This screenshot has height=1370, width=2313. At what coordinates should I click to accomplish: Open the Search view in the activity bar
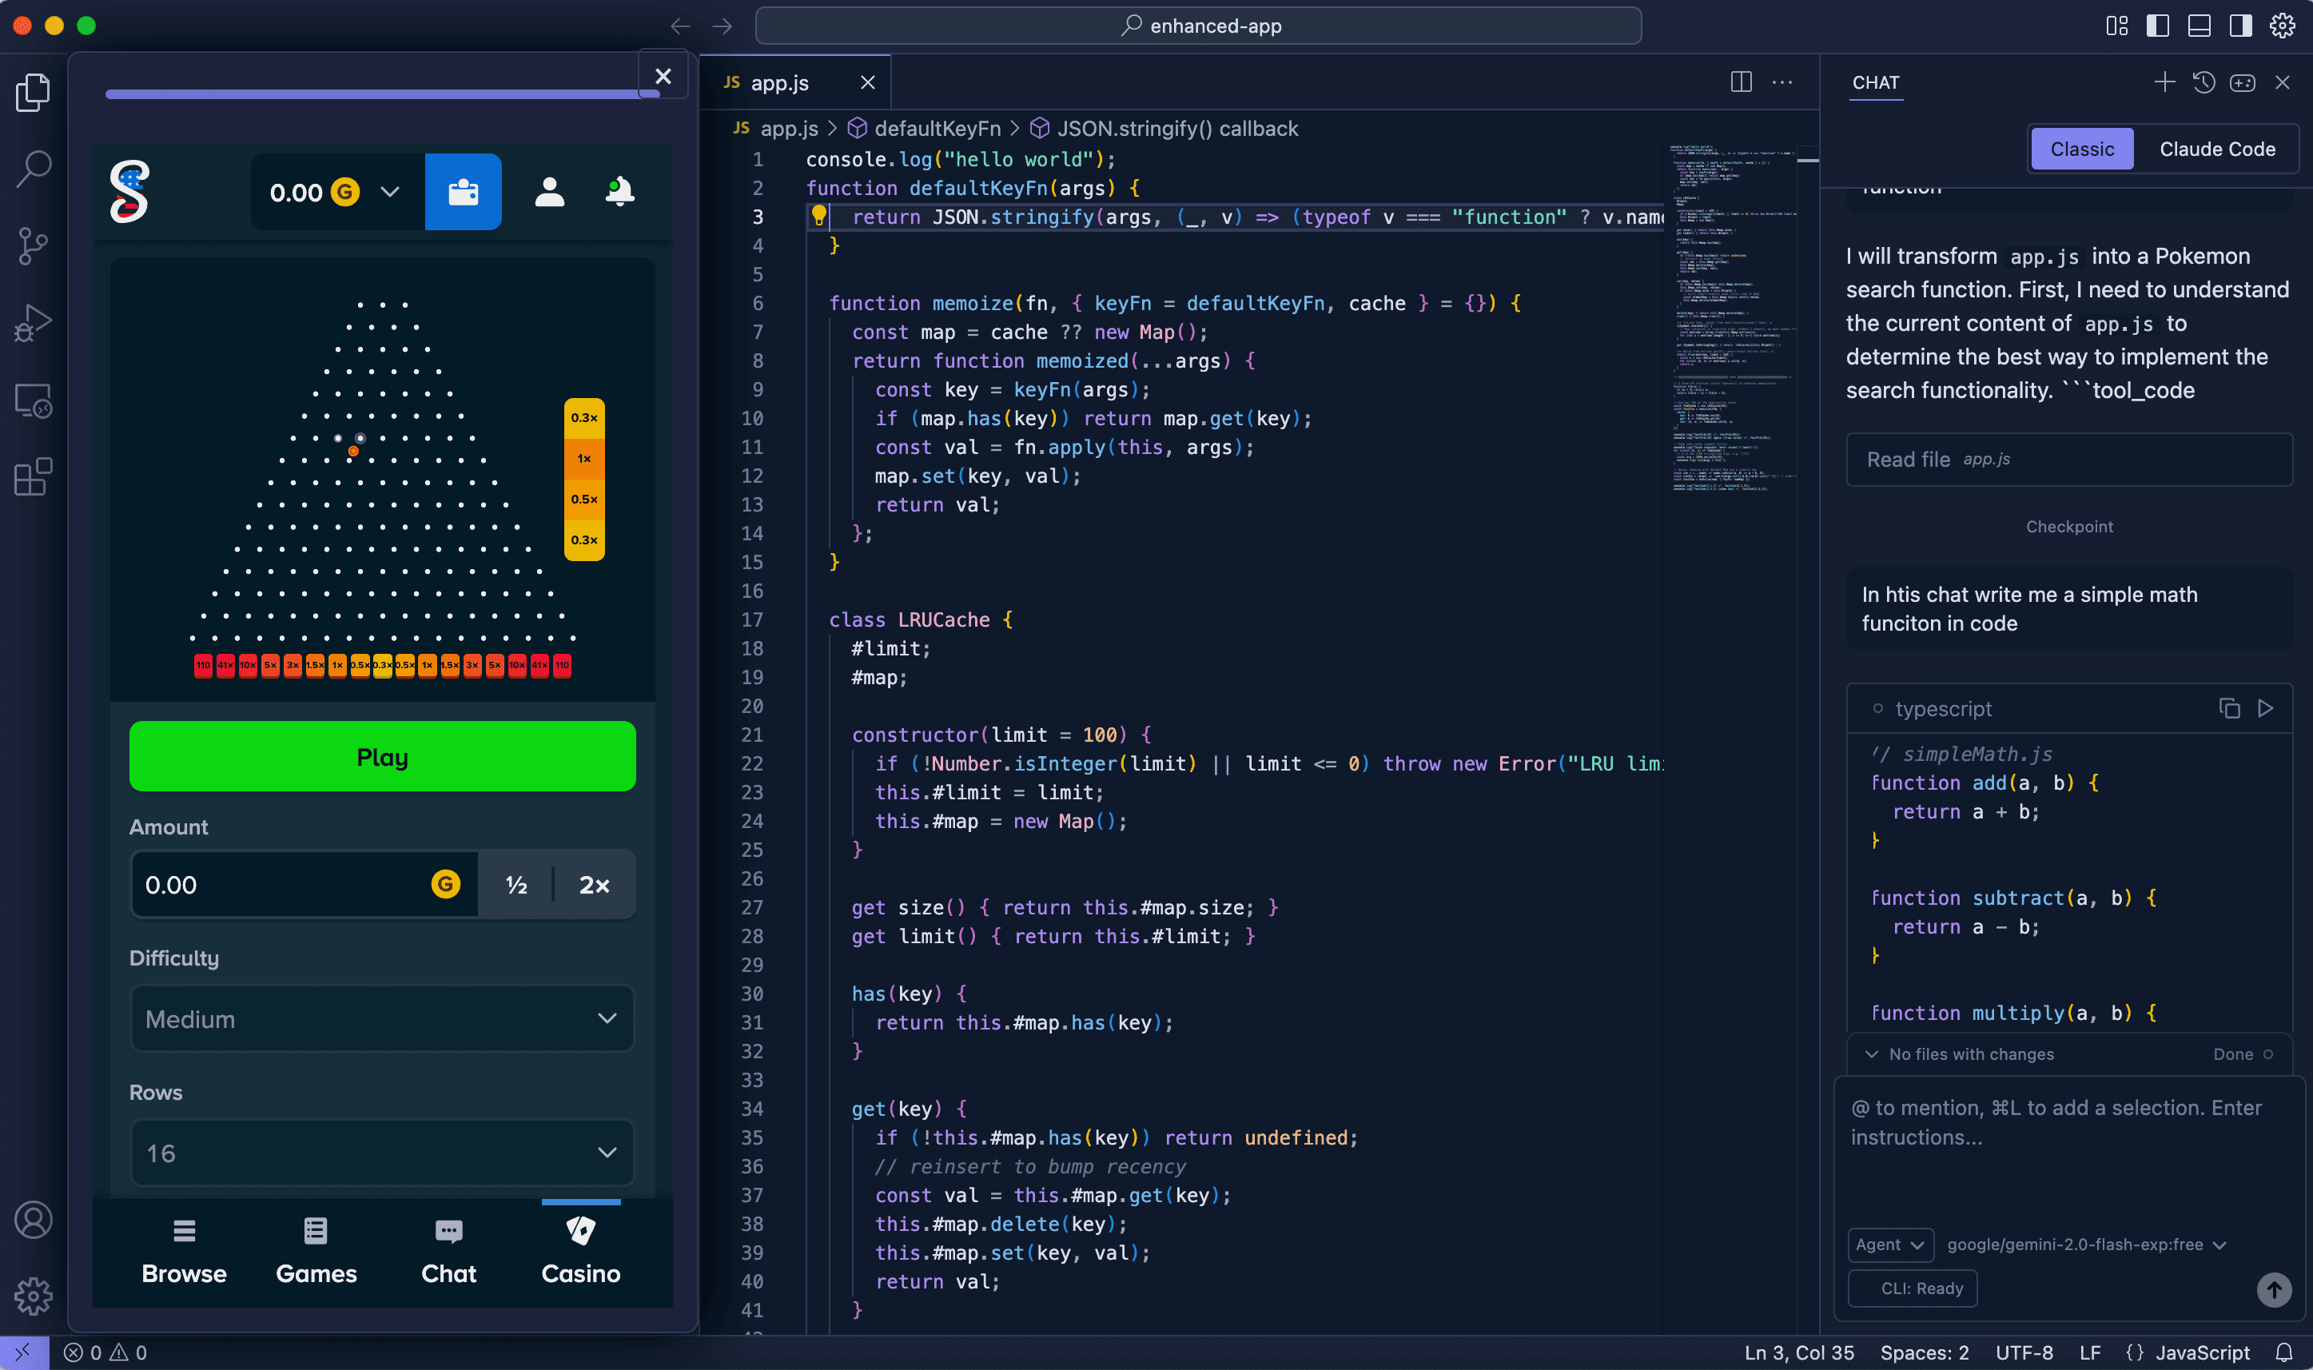point(34,168)
